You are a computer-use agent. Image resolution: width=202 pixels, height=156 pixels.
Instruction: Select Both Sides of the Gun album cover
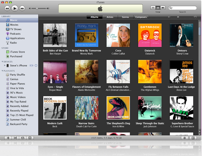(55, 35)
